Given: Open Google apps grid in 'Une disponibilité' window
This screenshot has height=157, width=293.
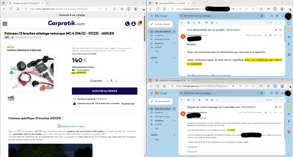Looking at the screenshot, I should 282,16.
